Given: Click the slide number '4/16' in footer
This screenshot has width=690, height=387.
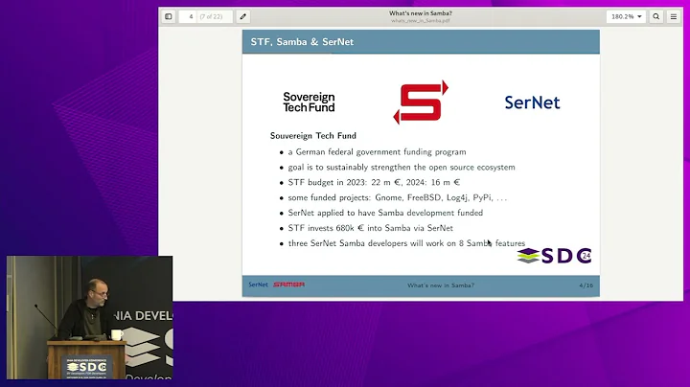Looking at the screenshot, I should pyautogui.click(x=586, y=285).
